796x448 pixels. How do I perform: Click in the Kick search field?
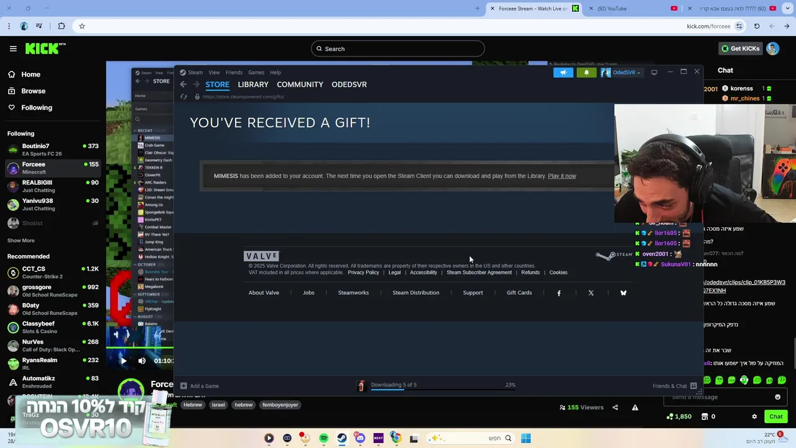(398, 49)
